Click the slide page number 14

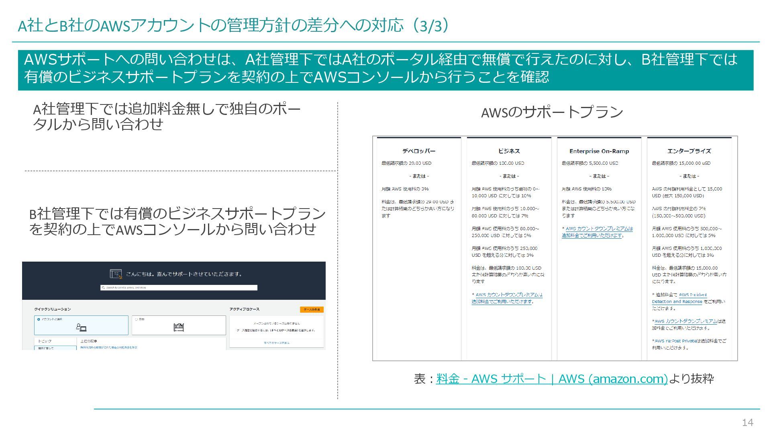(747, 422)
